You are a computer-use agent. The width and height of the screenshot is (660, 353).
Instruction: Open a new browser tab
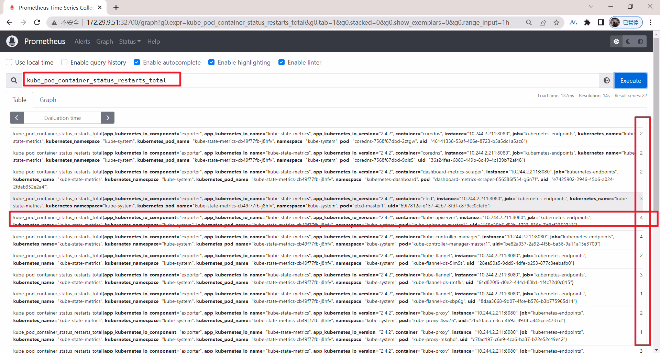[x=116, y=7]
